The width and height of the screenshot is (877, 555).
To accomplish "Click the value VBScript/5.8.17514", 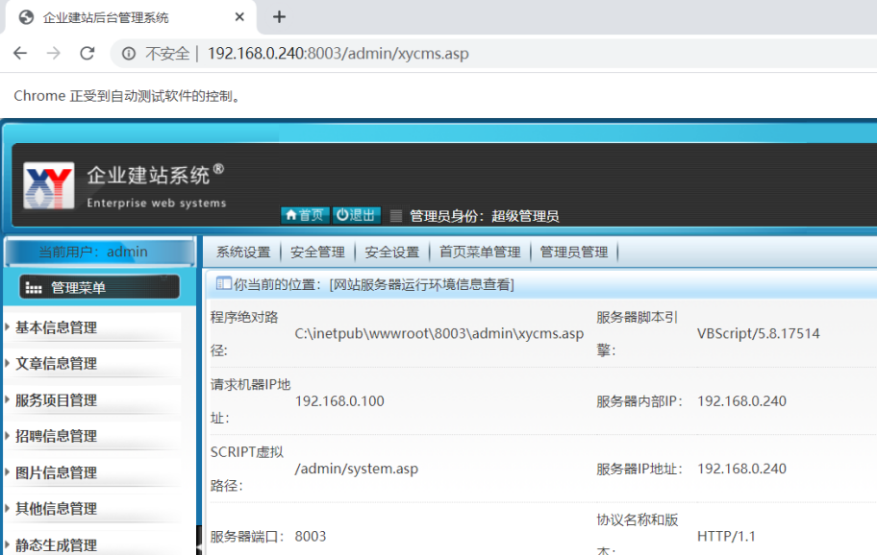I will (x=759, y=334).
